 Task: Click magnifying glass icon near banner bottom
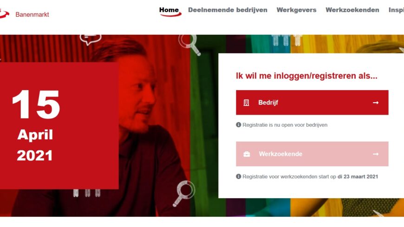(x=184, y=194)
